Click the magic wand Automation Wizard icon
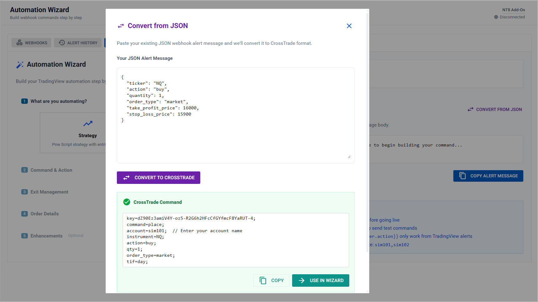Screen dimensions: 538x302 tap(20, 65)
